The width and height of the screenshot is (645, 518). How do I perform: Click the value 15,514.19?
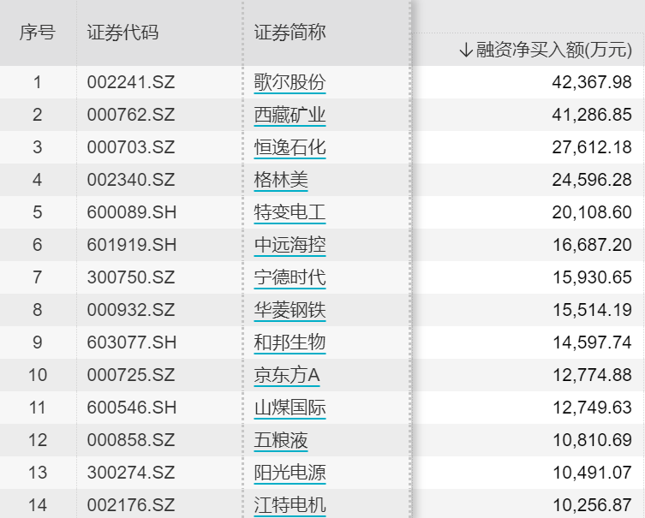click(x=592, y=310)
